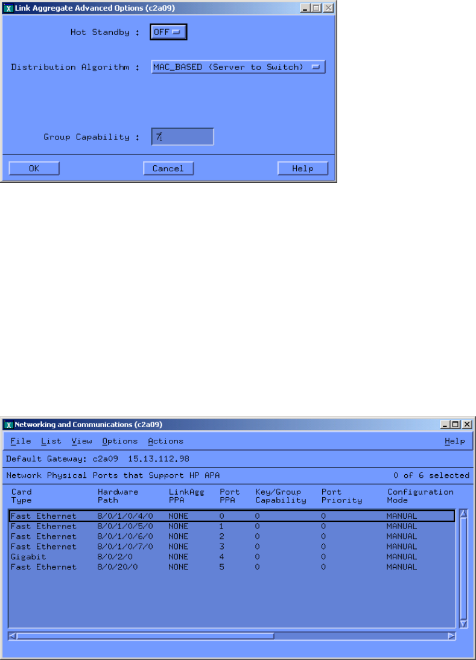This screenshot has width=476, height=660.
Task: Click the Hardware Path column header
Action: [118, 496]
